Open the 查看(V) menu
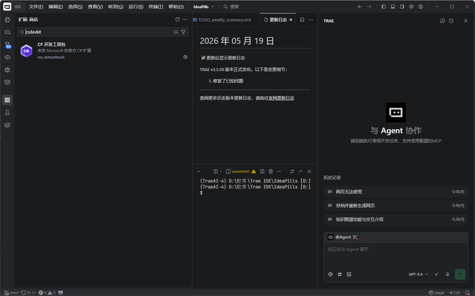Screen dimensions: 475x296 [95, 7]
